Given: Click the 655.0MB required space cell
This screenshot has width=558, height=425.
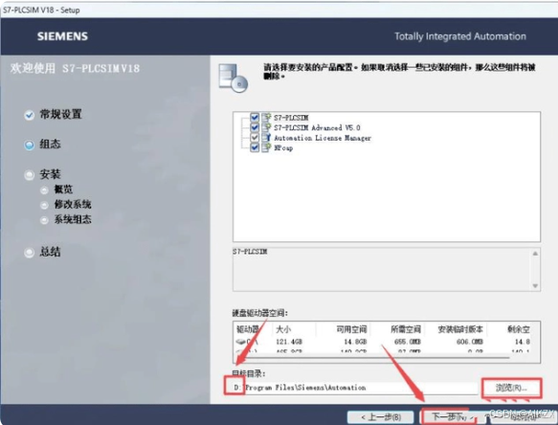Looking at the screenshot, I should coord(408,342).
